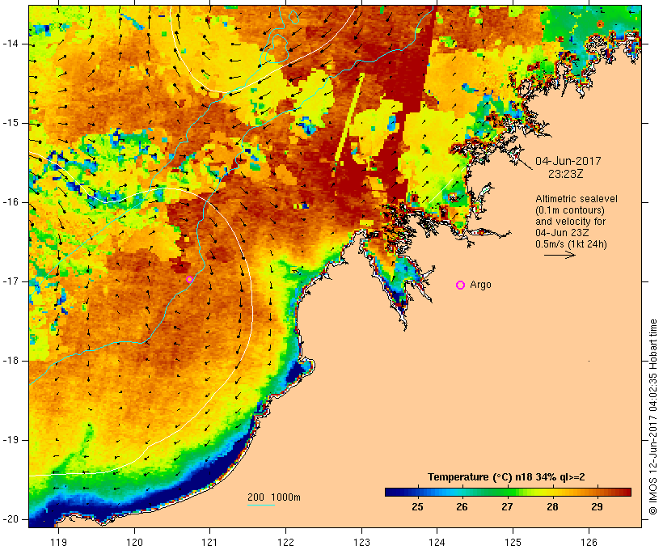
Task: Click the longitude label '120'
Action: click(x=134, y=542)
